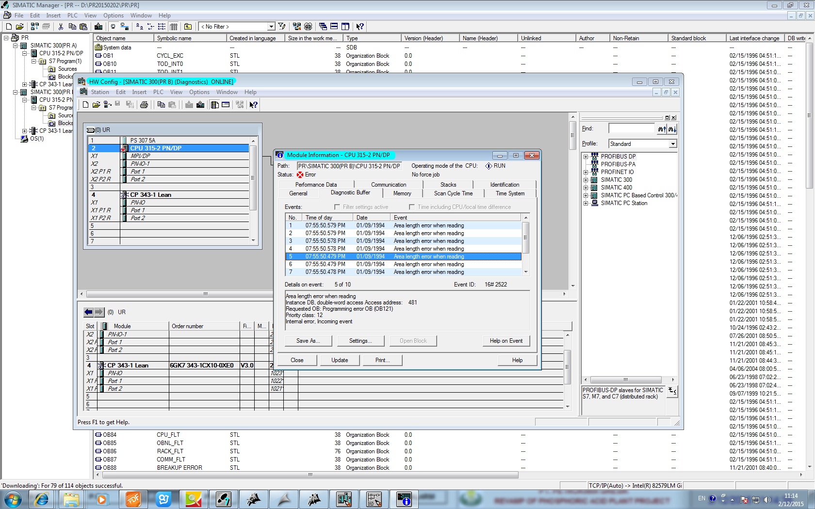Click the Cut scissors icon in SIMATIC Manager toolbar
The image size is (815, 509).
click(61, 27)
